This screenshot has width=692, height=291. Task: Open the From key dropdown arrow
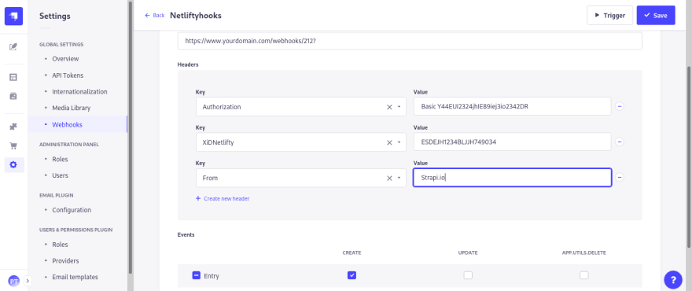coord(399,178)
